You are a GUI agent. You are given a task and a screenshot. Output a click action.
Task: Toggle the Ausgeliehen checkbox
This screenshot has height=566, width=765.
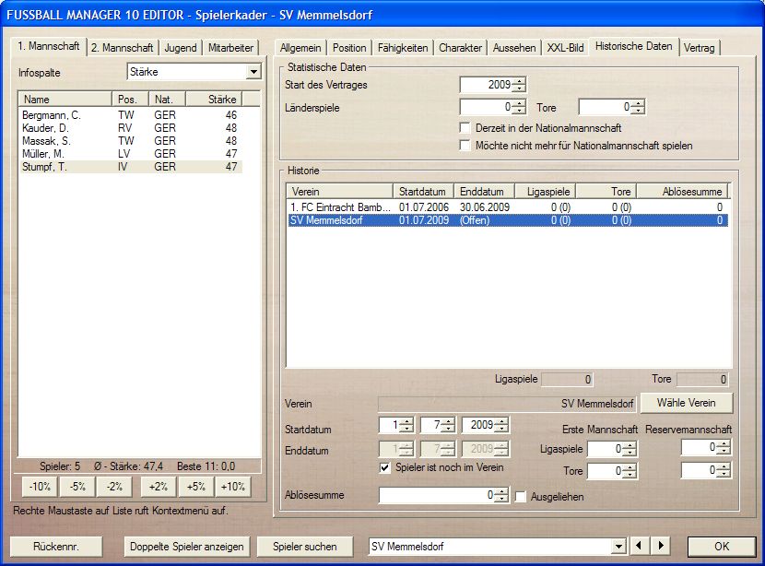point(522,496)
